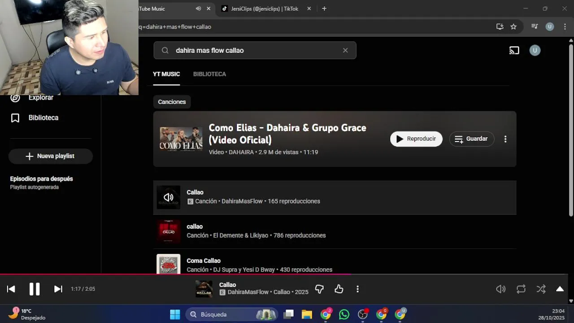Select the callao song by El Demente & Likiyao
Screen dimensions: 574x323
coord(335,231)
